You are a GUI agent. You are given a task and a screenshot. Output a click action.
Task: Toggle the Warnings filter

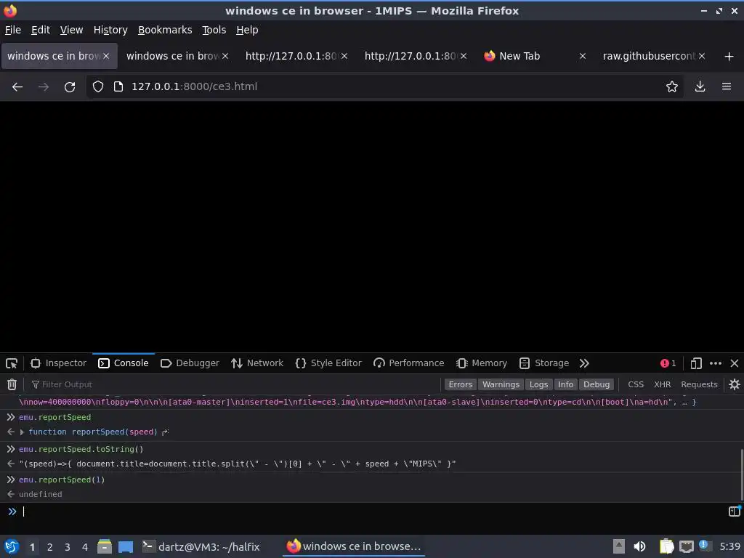[501, 384]
